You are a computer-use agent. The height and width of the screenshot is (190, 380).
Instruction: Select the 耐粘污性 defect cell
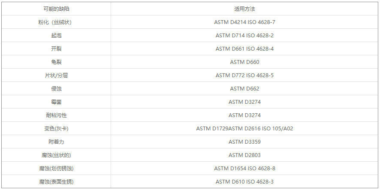click(x=56, y=115)
